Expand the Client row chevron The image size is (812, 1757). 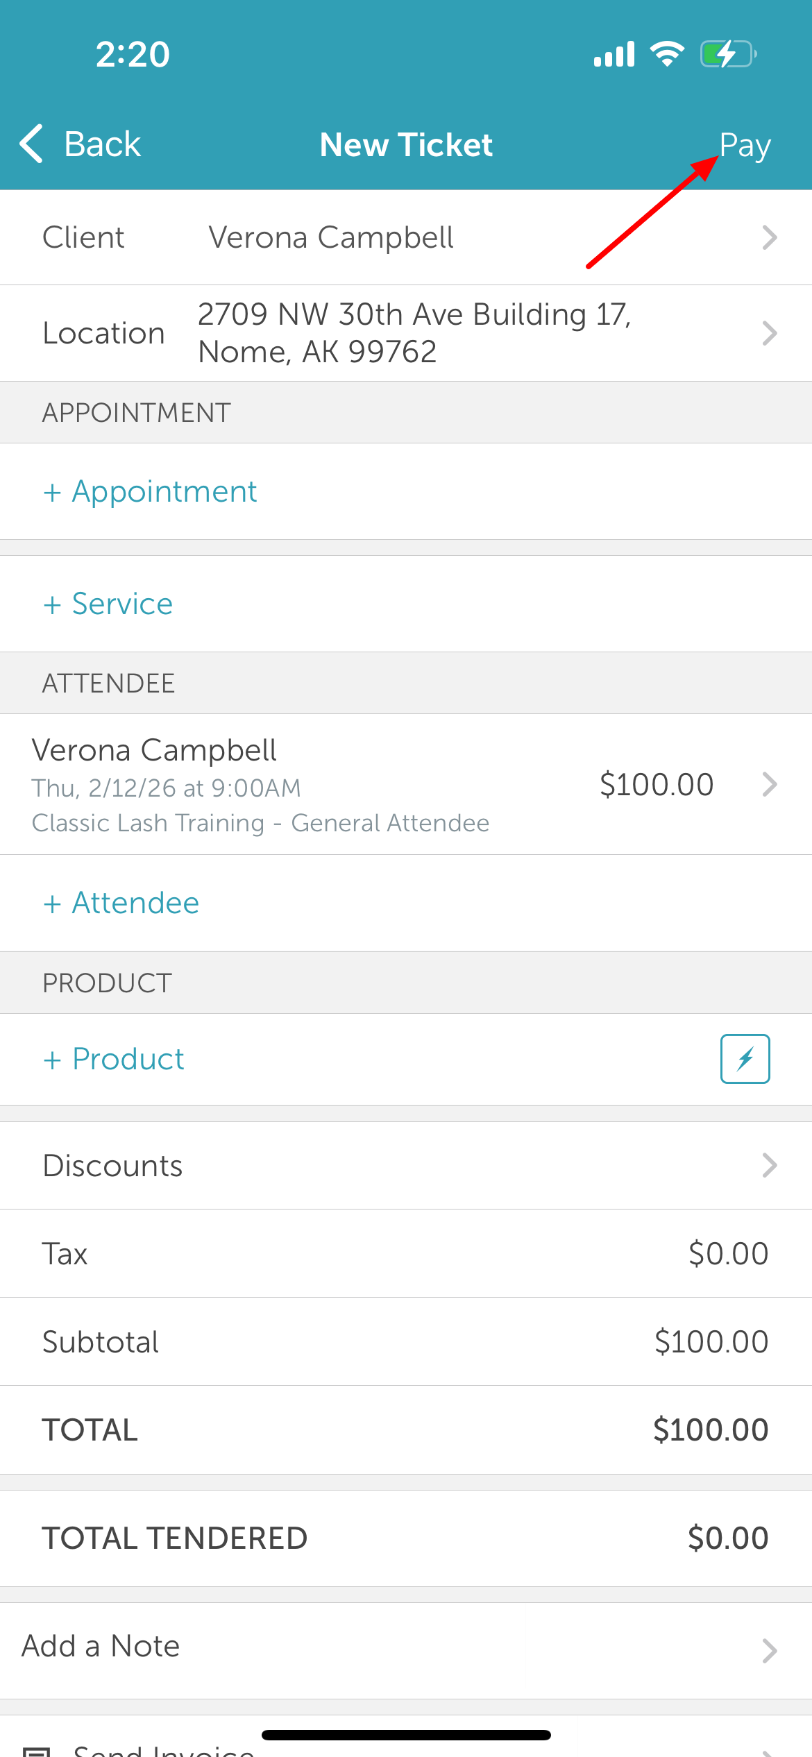[769, 238]
